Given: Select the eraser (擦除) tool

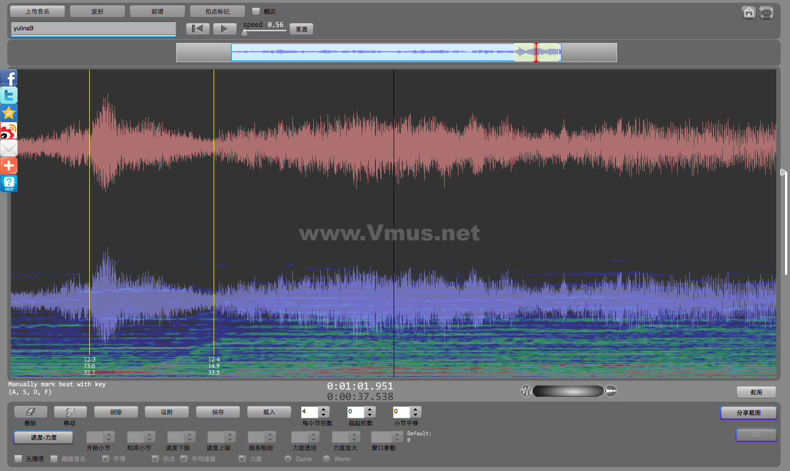Looking at the screenshot, I should (31, 412).
